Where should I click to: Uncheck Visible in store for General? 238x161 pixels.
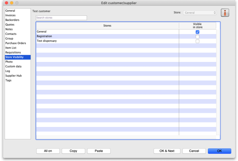(x=198, y=32)
